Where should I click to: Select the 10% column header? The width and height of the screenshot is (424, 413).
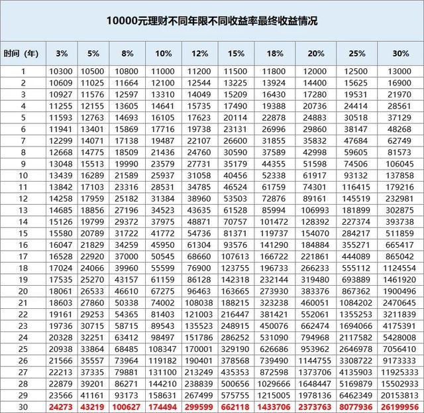tap(164, 54)
